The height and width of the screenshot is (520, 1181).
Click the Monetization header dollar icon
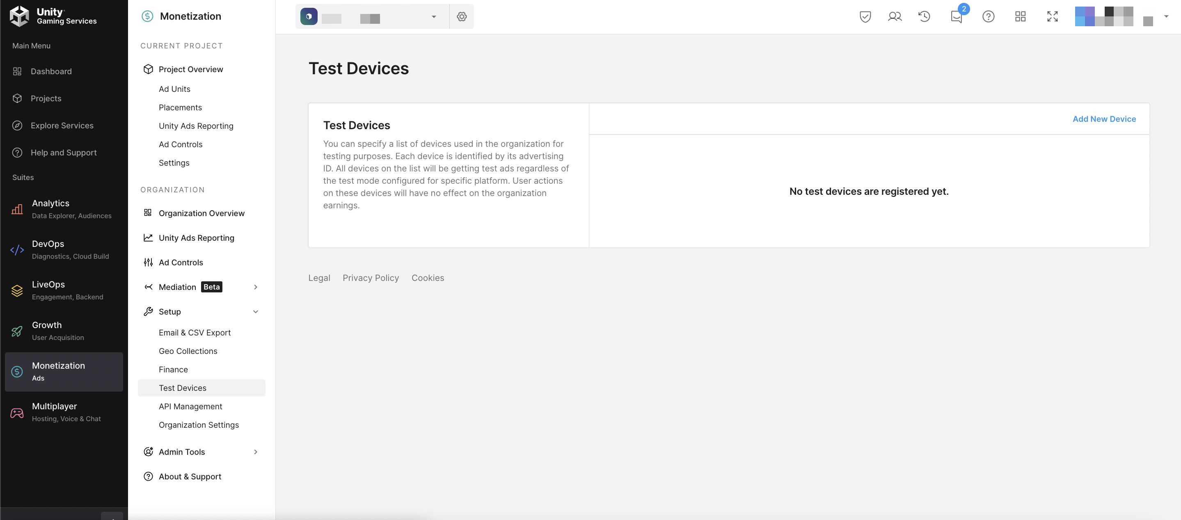(147, 16)
